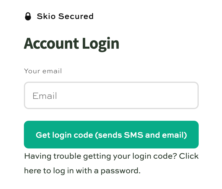This screenshot has height=189, width=222.
Task: Click the word Secured next to the lock
Action: [76, 16]
